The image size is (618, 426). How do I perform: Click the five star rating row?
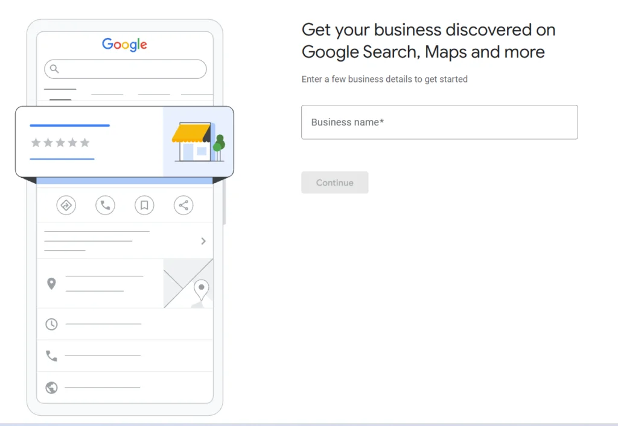[60, 142]
